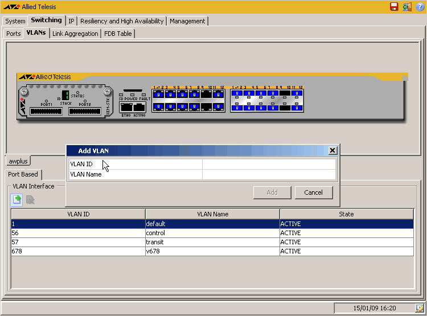The image size is (427, 316).
Task: Click the ACTIVE state cell of VLAN 56
Action: point(346,233)
